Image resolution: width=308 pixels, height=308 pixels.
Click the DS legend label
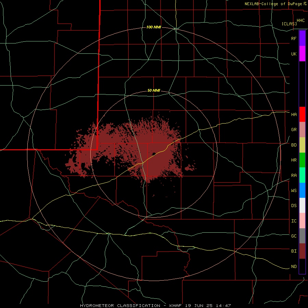294,205
